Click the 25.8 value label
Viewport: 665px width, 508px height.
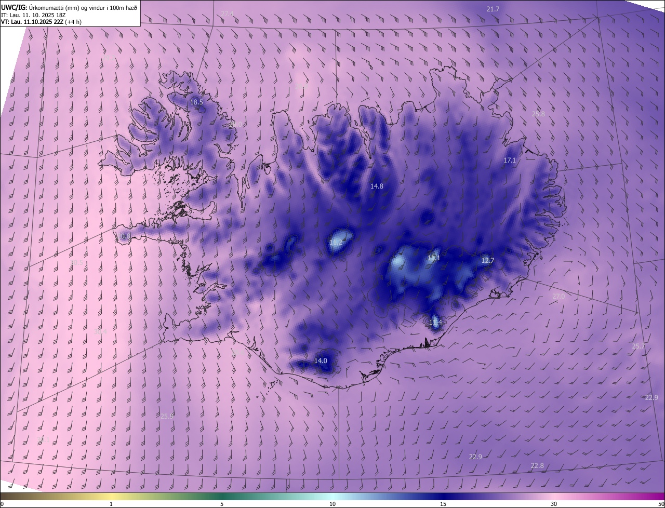coord(539,114)
